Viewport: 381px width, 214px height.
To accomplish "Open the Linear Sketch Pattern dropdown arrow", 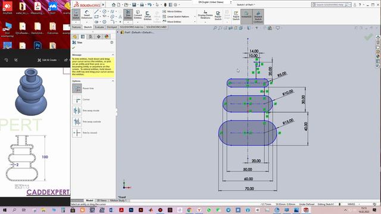I will point(195,17).
